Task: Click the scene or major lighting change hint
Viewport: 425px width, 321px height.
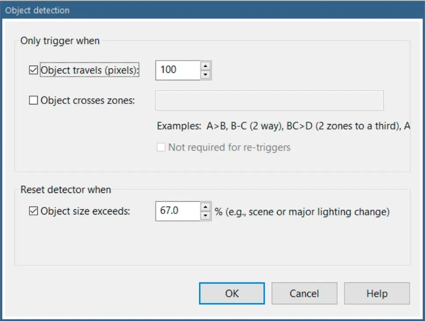Action: coord(302,211)
